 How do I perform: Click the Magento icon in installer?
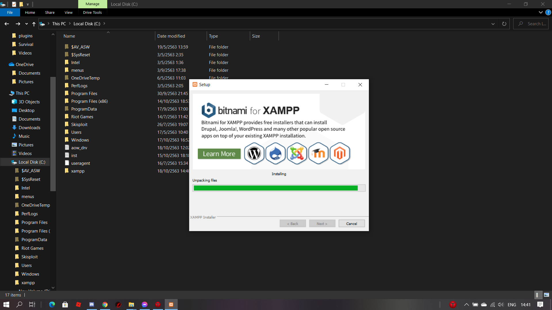340,154
